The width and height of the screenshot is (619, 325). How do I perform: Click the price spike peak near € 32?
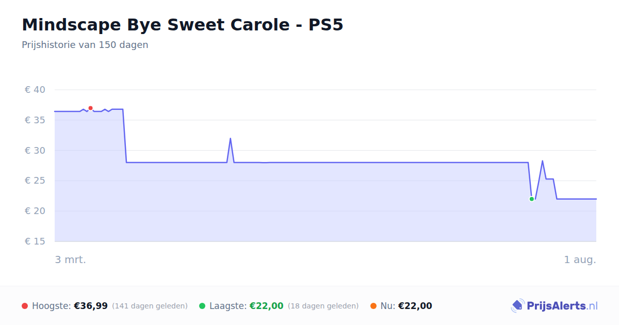(230, 138)
